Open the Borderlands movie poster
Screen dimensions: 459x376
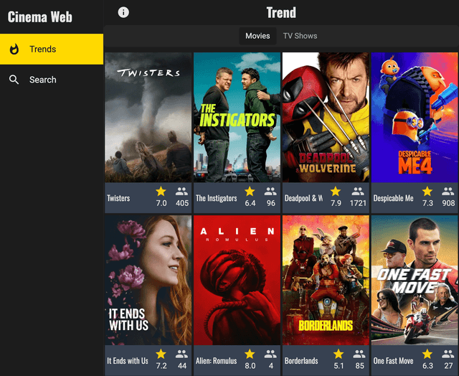click(325, 280)
